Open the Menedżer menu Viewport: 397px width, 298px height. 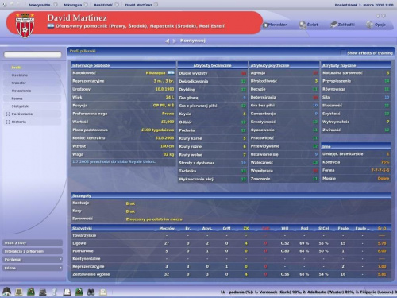pyautogui.click(x=275, y=25)
